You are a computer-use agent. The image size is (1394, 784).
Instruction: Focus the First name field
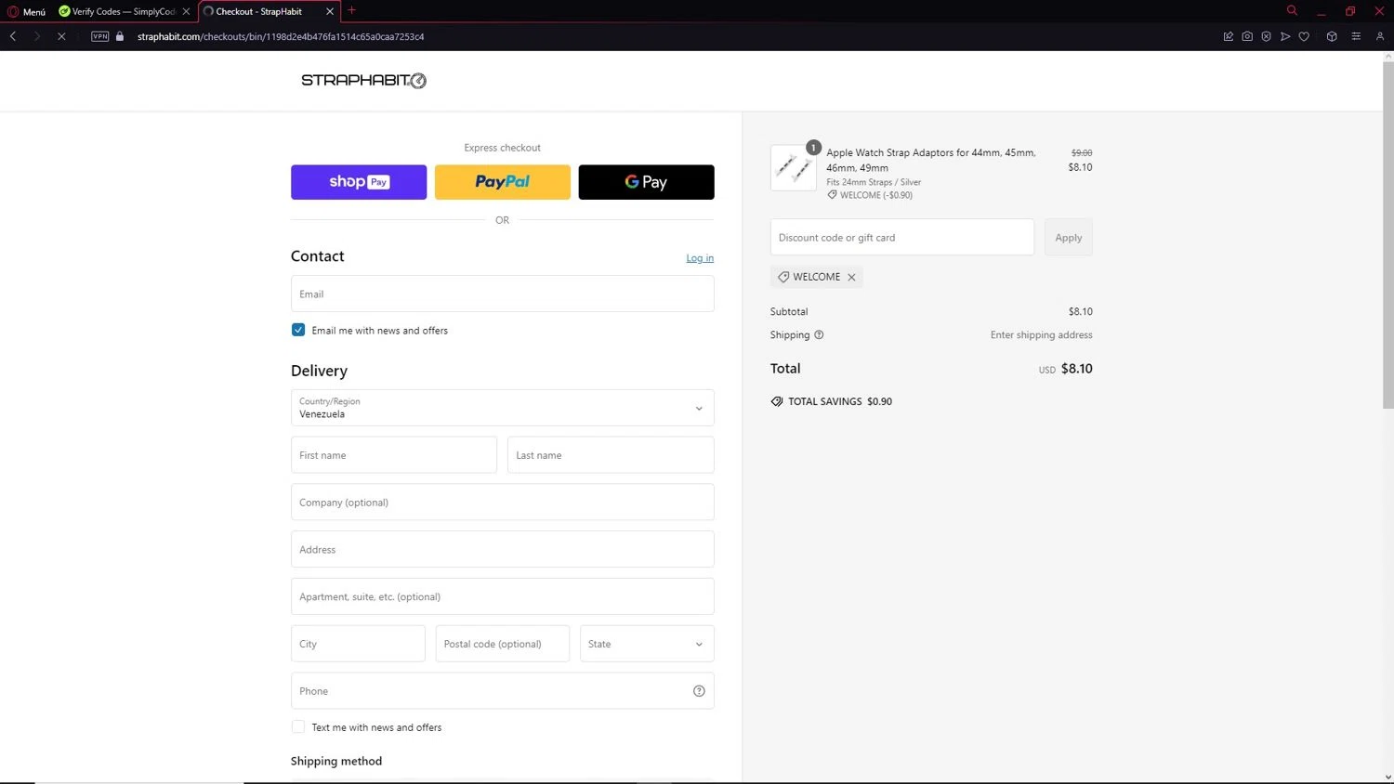394,455
